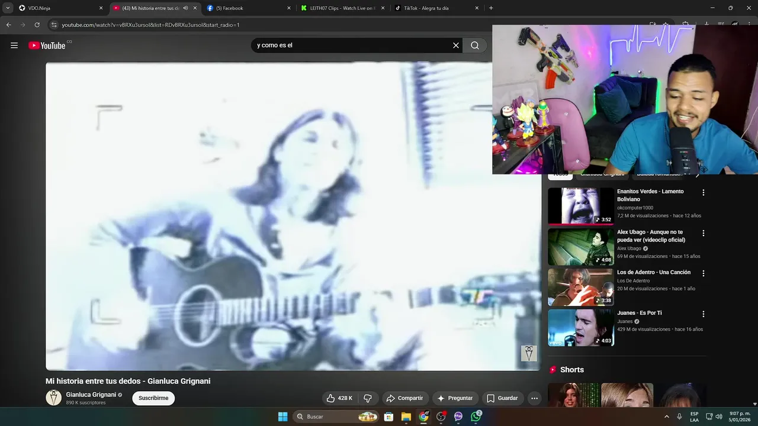
Task: Click the YouTube logo to go home
Action: (x=47, y=46)
